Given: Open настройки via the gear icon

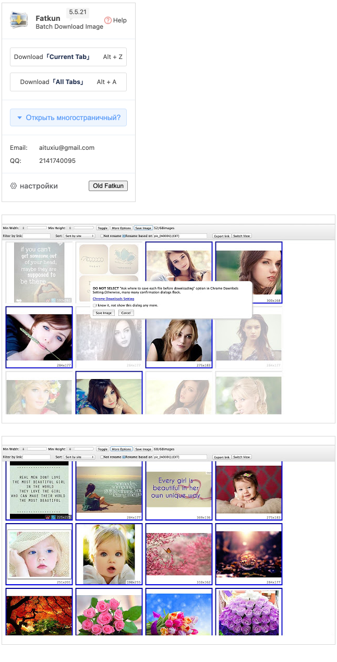Looking at the screenshot, I should coord(14,186).
